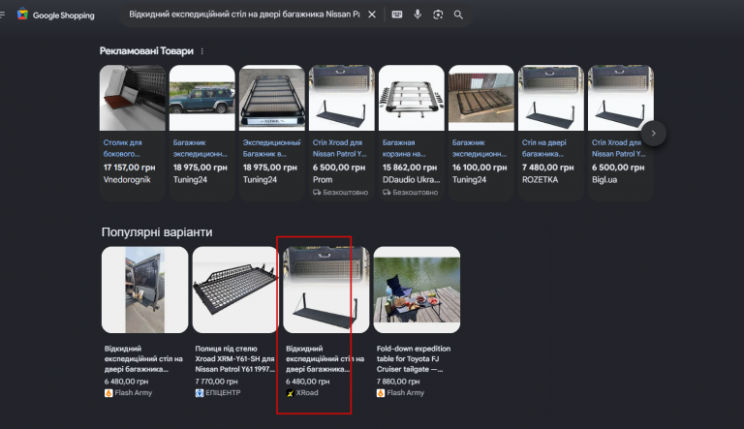Open XRoad Відкидний експедиційний стіл title

[x=325, y=358]
